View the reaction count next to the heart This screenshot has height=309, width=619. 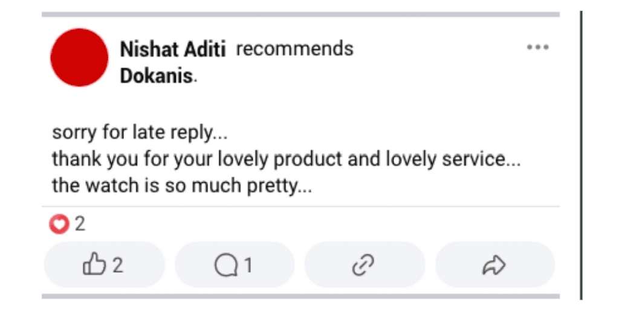pyautogui.click(x=80, y=225)
